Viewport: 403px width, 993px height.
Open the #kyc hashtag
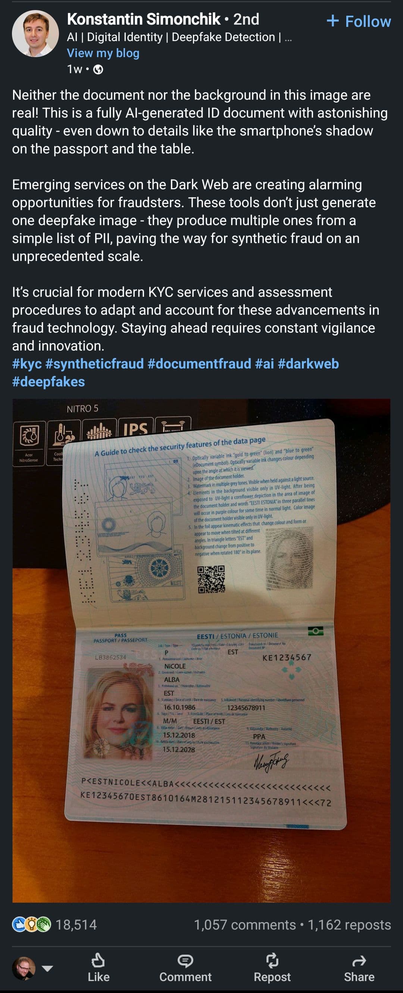click(27, 364)
